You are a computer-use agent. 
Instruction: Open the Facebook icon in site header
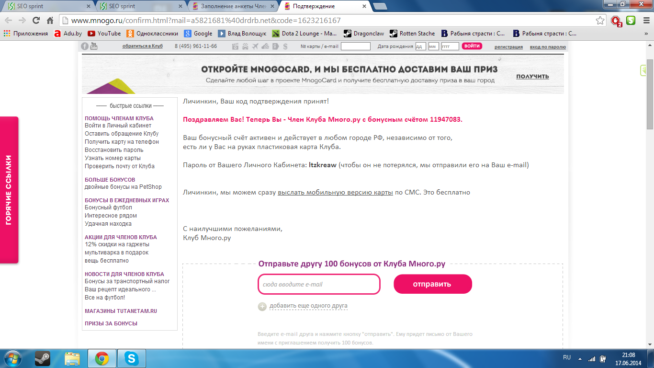point(85,46)
